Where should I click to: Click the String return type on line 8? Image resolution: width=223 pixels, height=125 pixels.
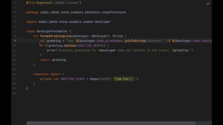pos(117,36)
